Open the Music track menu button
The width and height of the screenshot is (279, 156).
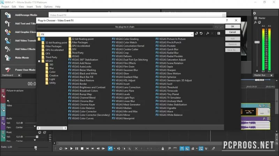(3, 132)
